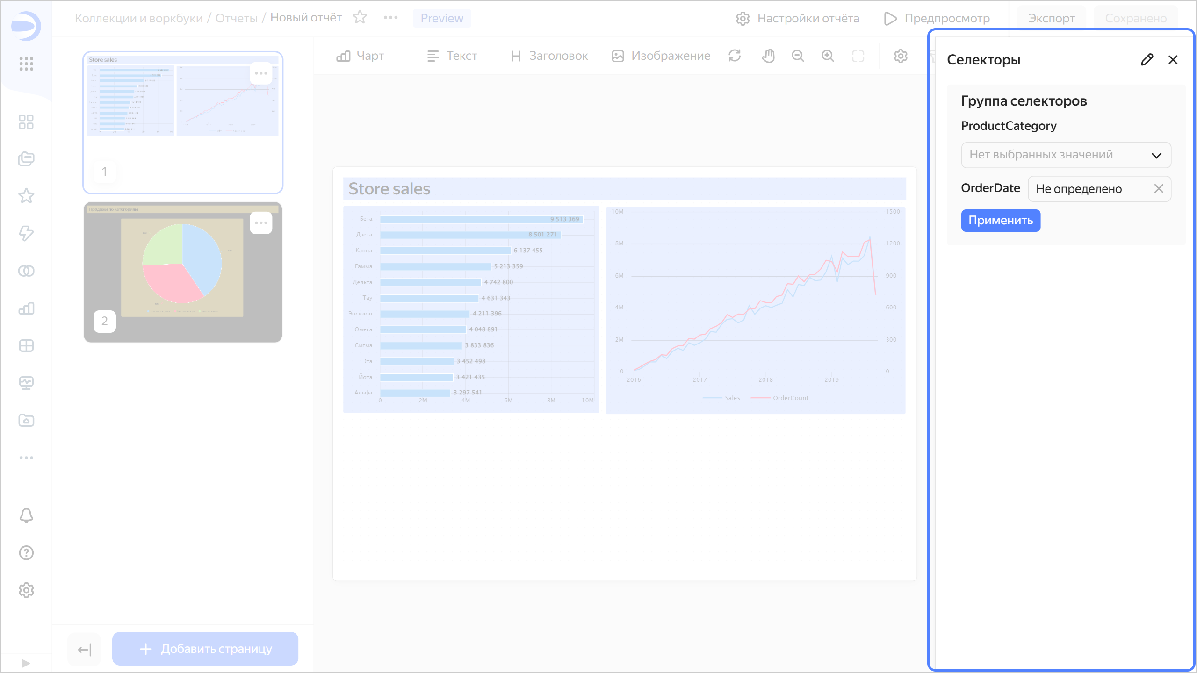Click the zoom in magnifier icon
The width and height of the screenshot is (1197, 673).
pos(828,56)
